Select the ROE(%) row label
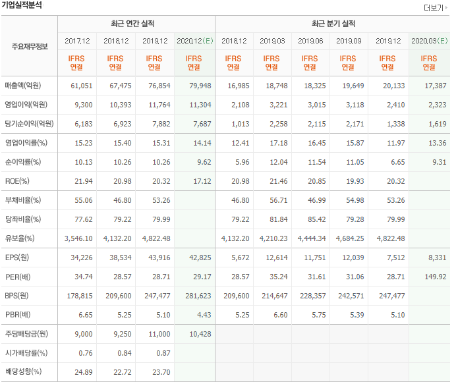Viewport: 456px width, 384px height. point(17,181)
